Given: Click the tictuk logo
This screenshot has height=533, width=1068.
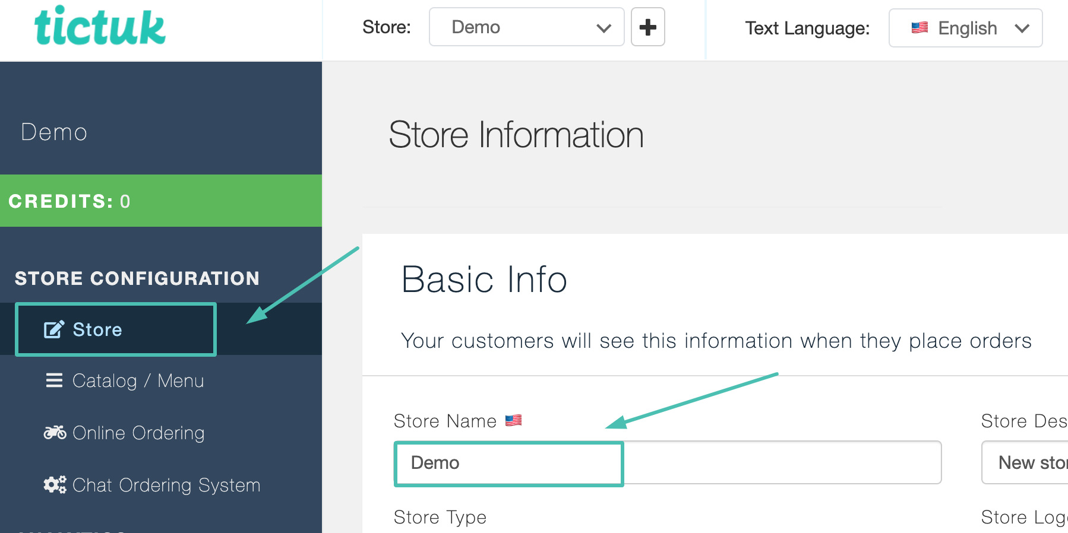Looking at the screenshot, I should (100, 26).
